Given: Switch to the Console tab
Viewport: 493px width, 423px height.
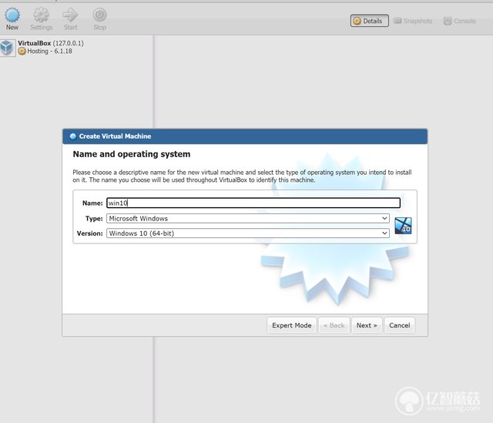Looking at the screenshot, I should [459, 21].
